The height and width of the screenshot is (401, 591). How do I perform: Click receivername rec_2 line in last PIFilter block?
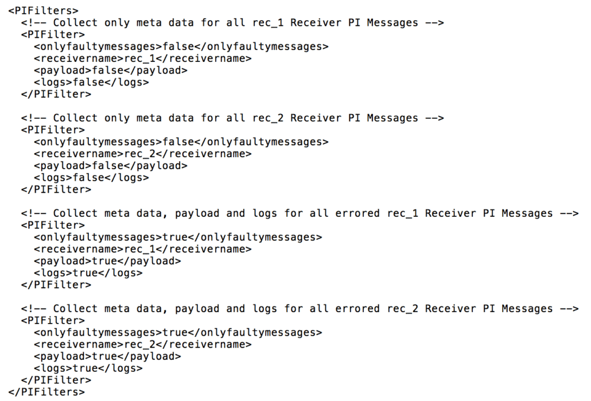point(142,344)
